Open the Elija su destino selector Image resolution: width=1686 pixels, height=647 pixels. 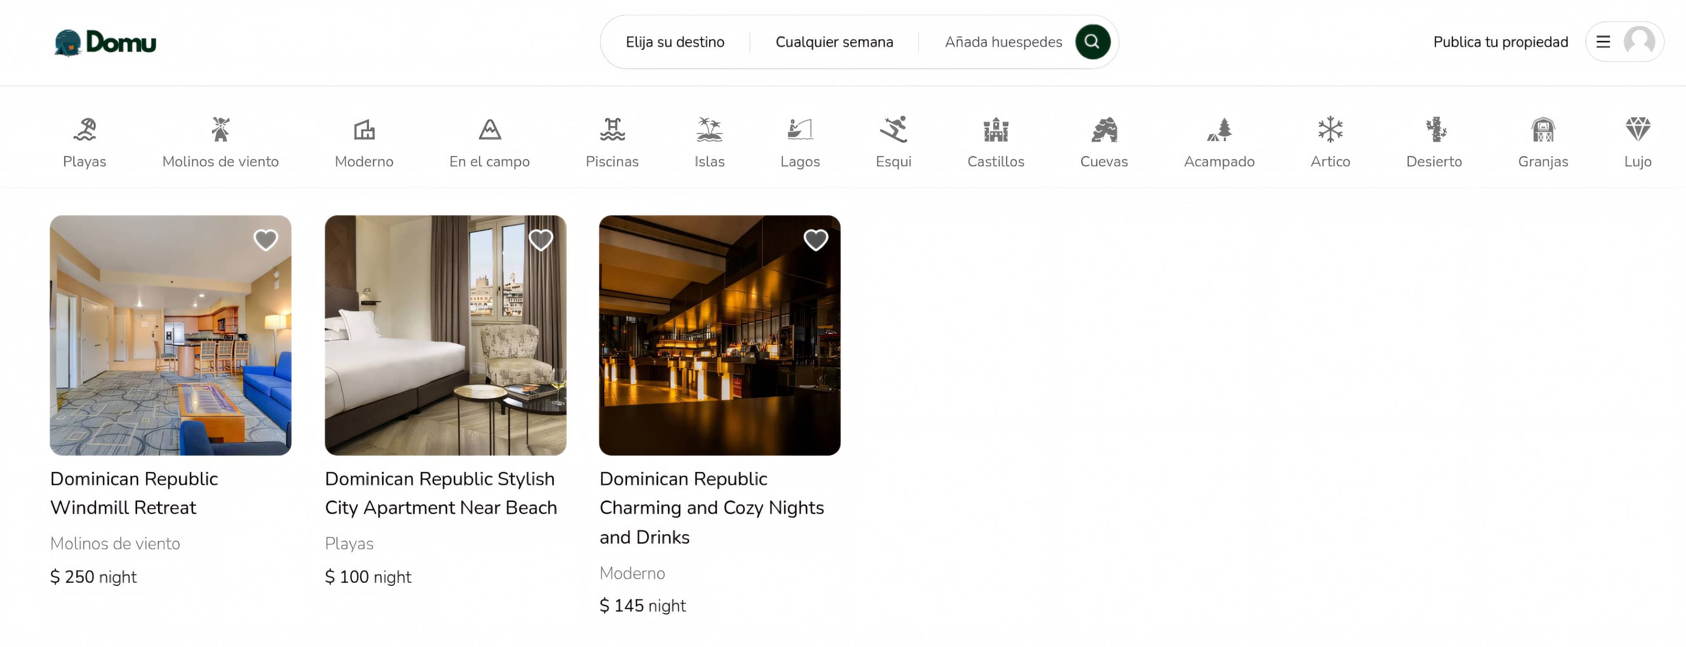coord(675,42)
